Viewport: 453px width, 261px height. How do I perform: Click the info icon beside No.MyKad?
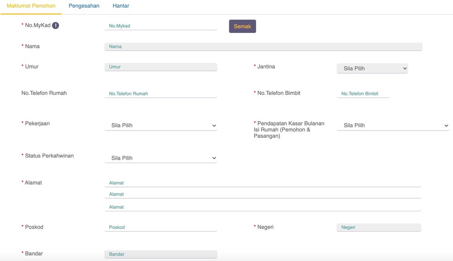tap(54, 25)
